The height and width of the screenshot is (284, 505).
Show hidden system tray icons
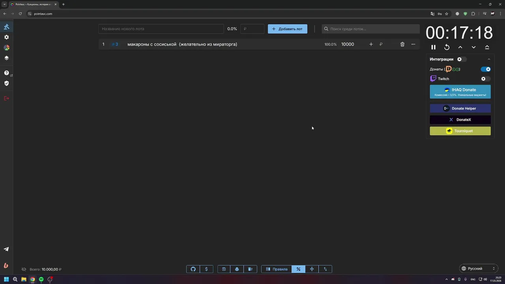pos(447,279)
